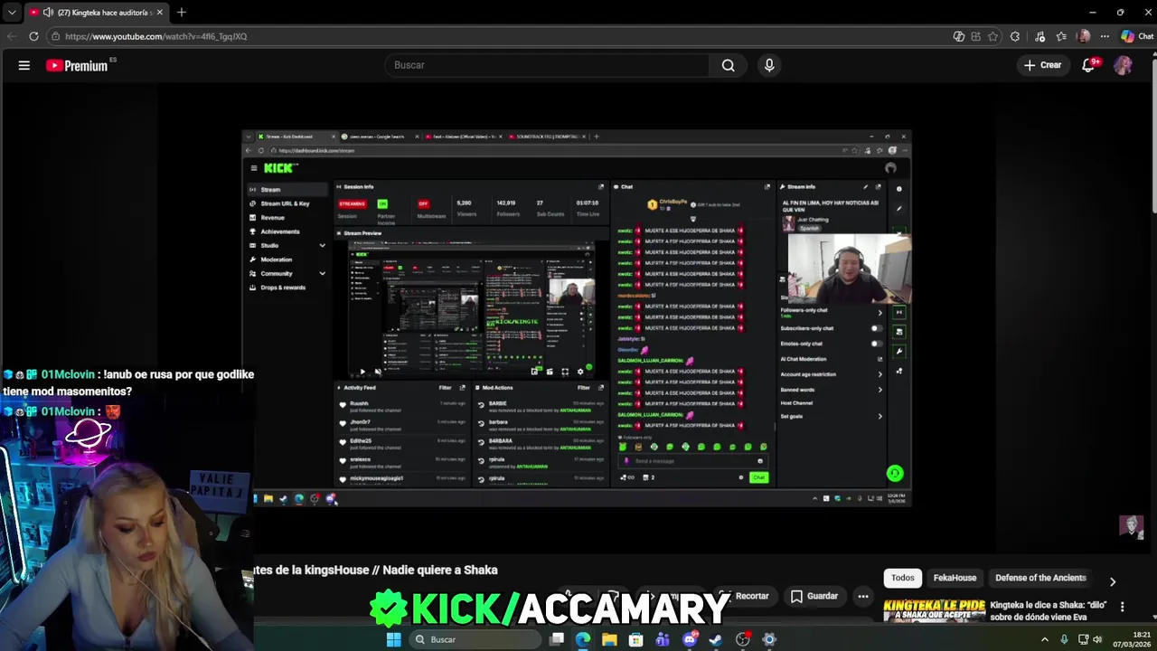
Task: Pause the video by clicking the player
Action: coord(577,316)
